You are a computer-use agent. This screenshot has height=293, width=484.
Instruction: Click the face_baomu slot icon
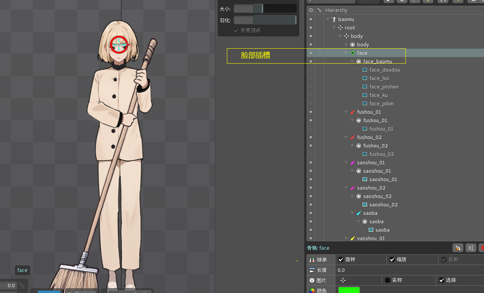tap(359, 62)
